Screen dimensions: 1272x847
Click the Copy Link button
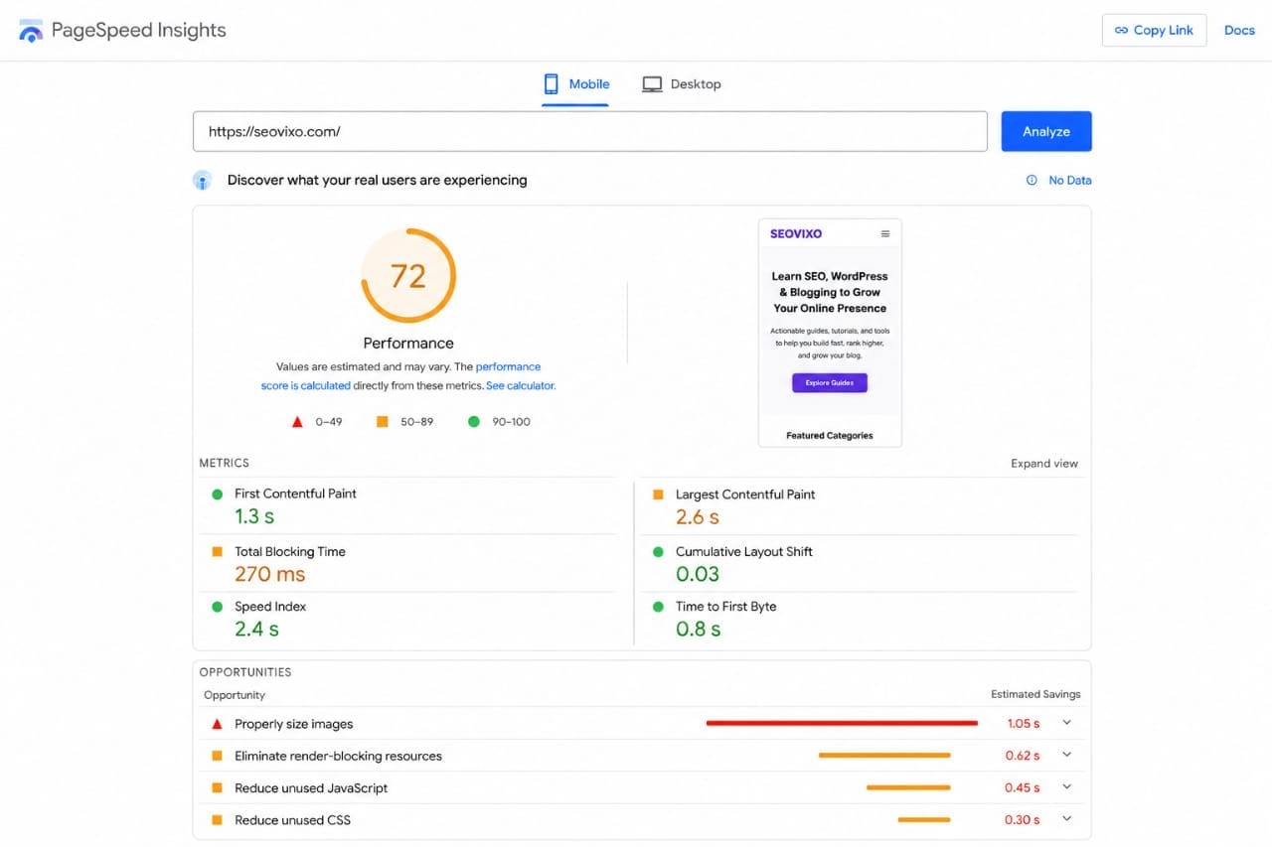tap(1155, 30)
